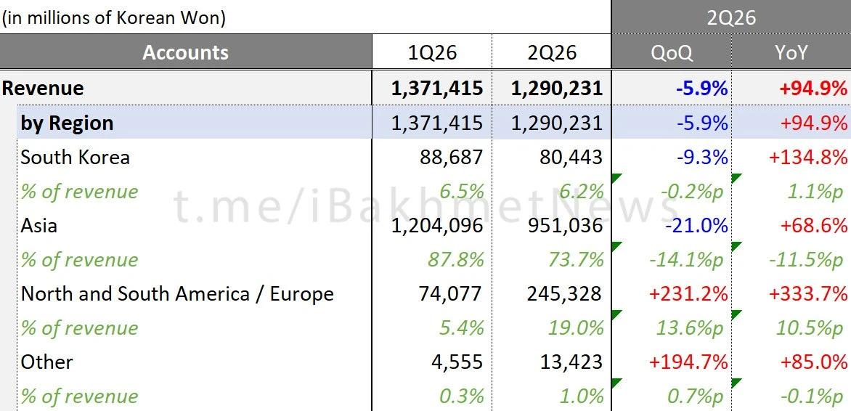Select North and South America / Europe label
This screenshot has height=411, width=851.
click(x=177, y=293)
